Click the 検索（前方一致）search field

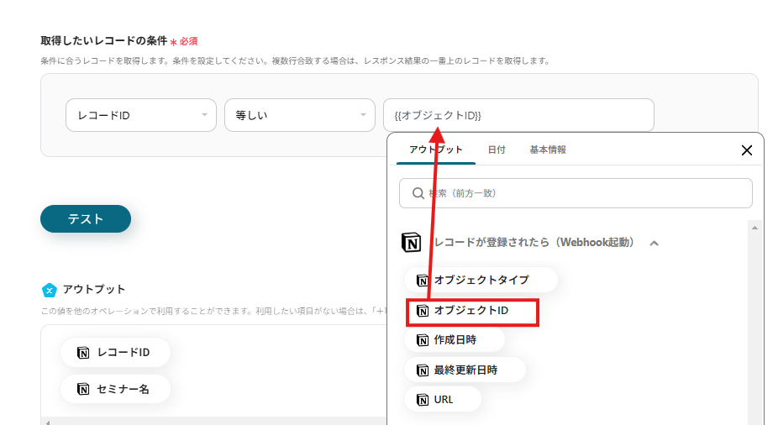576,193
